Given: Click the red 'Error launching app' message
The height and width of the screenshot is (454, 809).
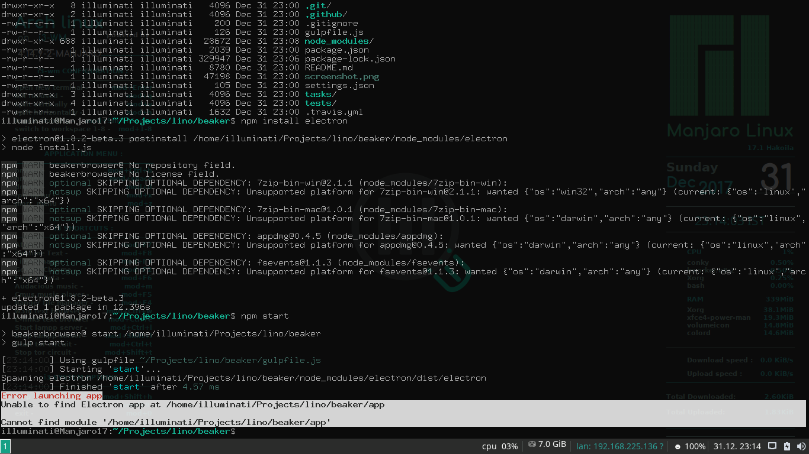Looking at the screenshot, I should (52, 395).
